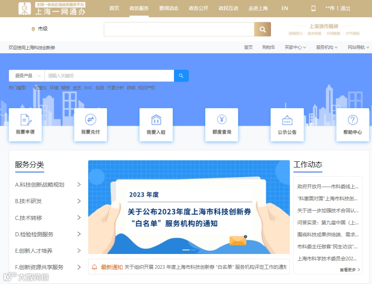372x284 pixels.
Task: Open 公示公告 notice board icon card
Action: click(x=287, y=125)
